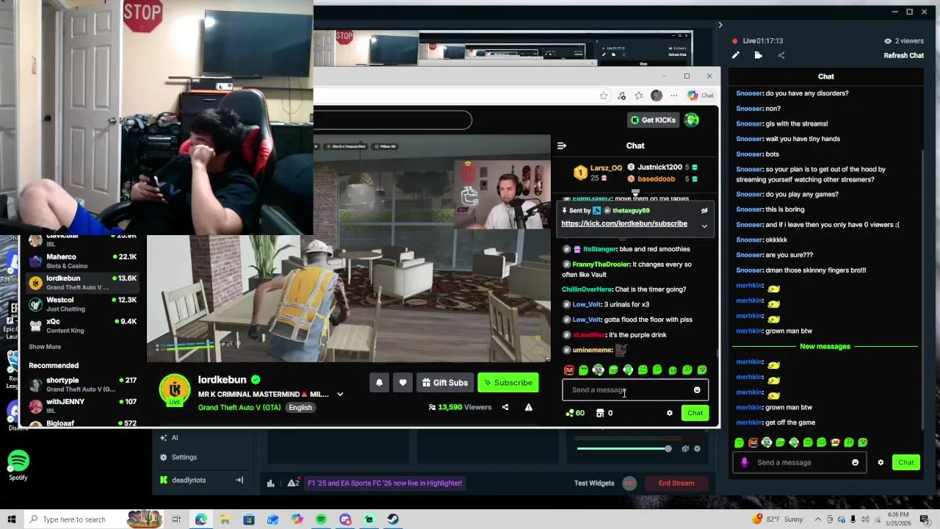Screen dimensions: 940x529
Task: Select Westcol channel in sidebar
Action: click(82, 303)
